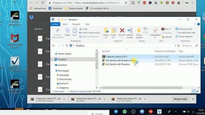Viewport: 205px width, 115px height.
Task: Collapse the Explorer ribbon with the chevron
Action: point(195,24)
